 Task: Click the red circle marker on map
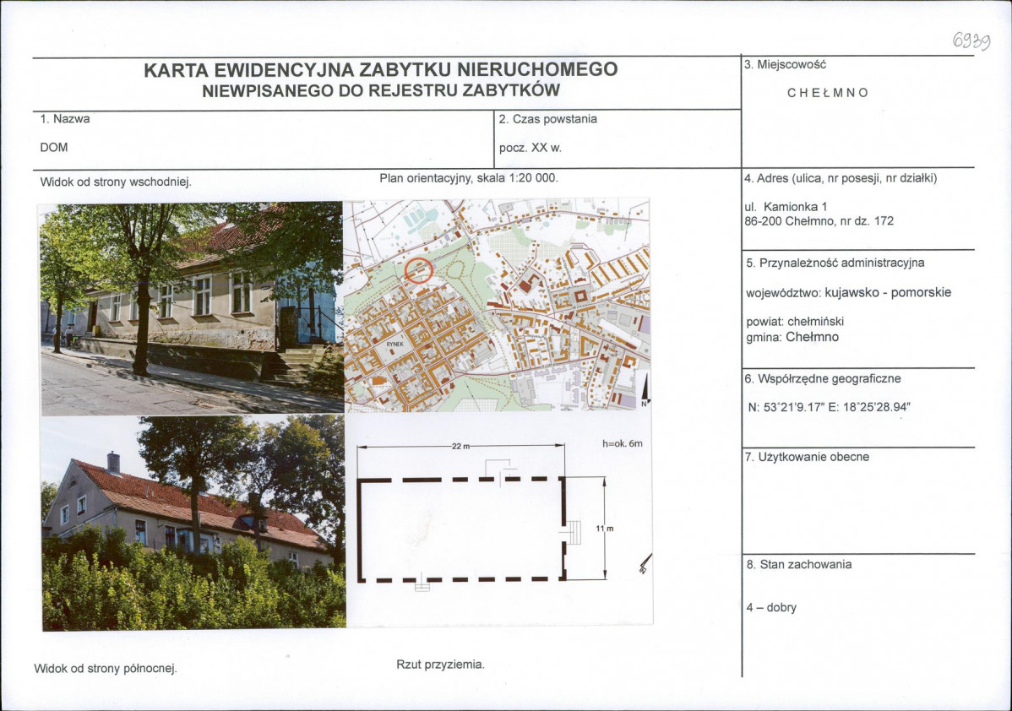[418, 269]
